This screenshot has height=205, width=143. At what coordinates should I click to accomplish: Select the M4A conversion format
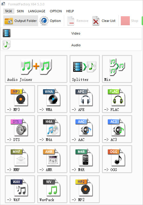[52, 129]
